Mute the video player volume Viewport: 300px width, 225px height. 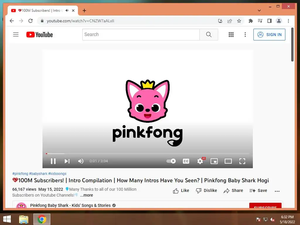tap(81, 161)
